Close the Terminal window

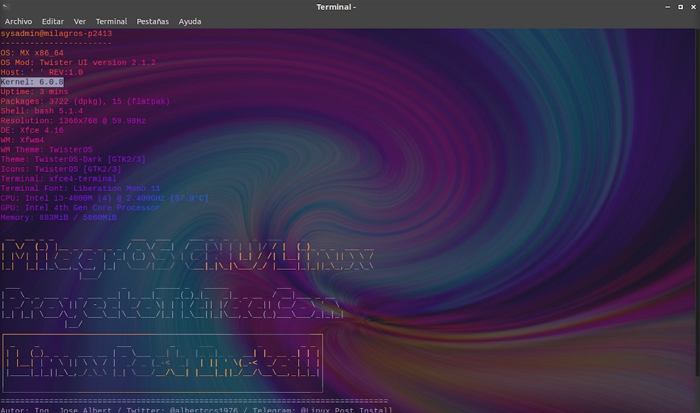tap(693, 7)
